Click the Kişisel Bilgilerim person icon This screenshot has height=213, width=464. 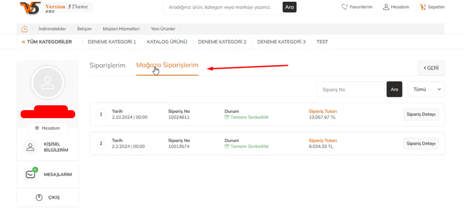pos(31,147)
